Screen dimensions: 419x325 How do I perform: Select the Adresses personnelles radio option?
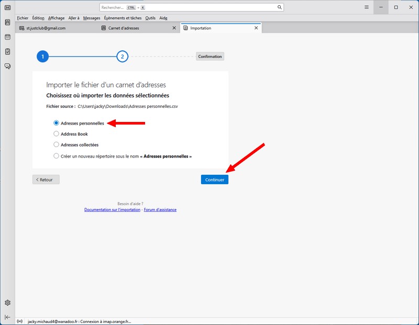point(57,123)
